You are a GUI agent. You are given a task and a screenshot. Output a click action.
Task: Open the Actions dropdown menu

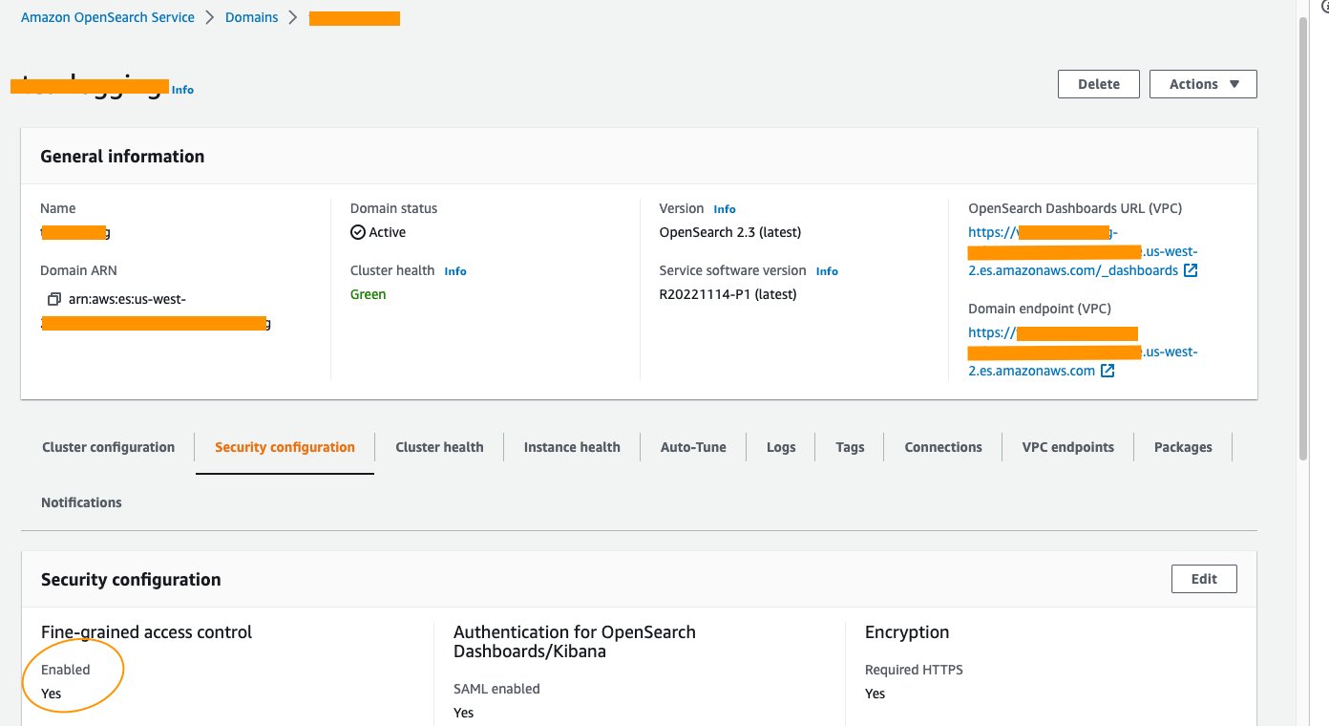[x=1202, y=84]
